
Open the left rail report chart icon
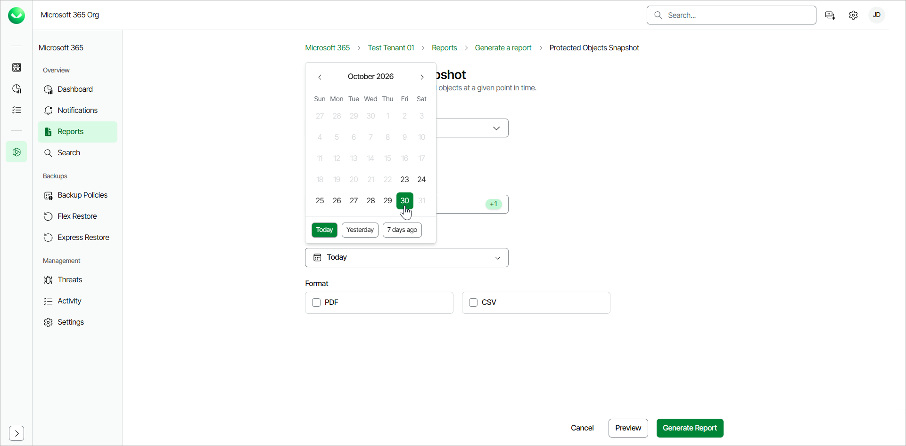tap(16, 89)
